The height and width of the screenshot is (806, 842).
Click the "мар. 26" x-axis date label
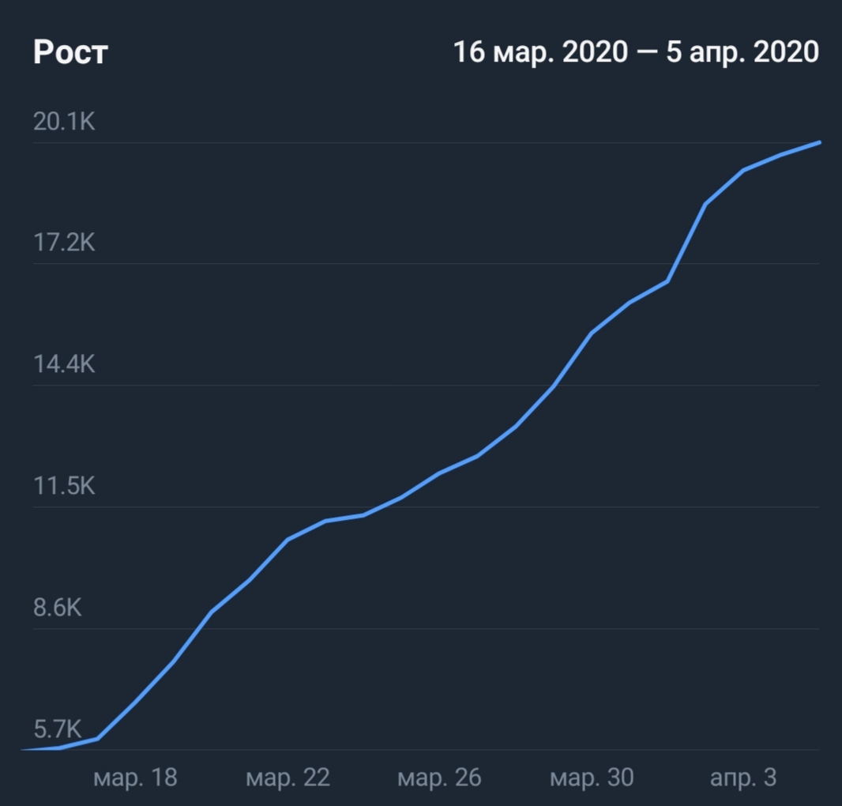pyautogui.click(x=439, y=778)
